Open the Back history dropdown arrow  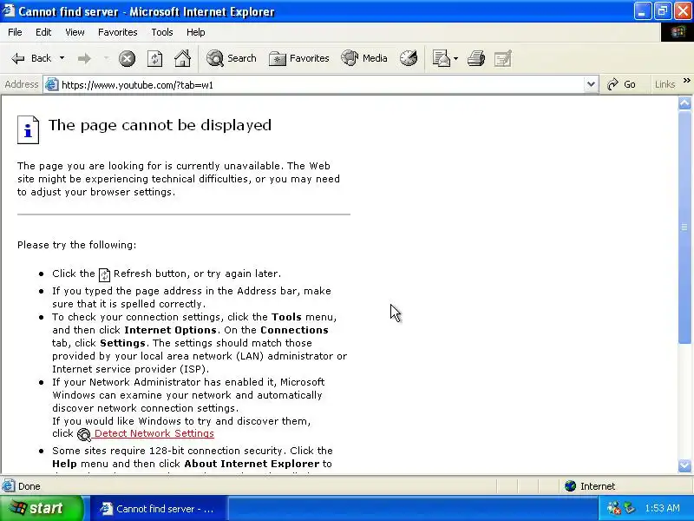(62, 58)
